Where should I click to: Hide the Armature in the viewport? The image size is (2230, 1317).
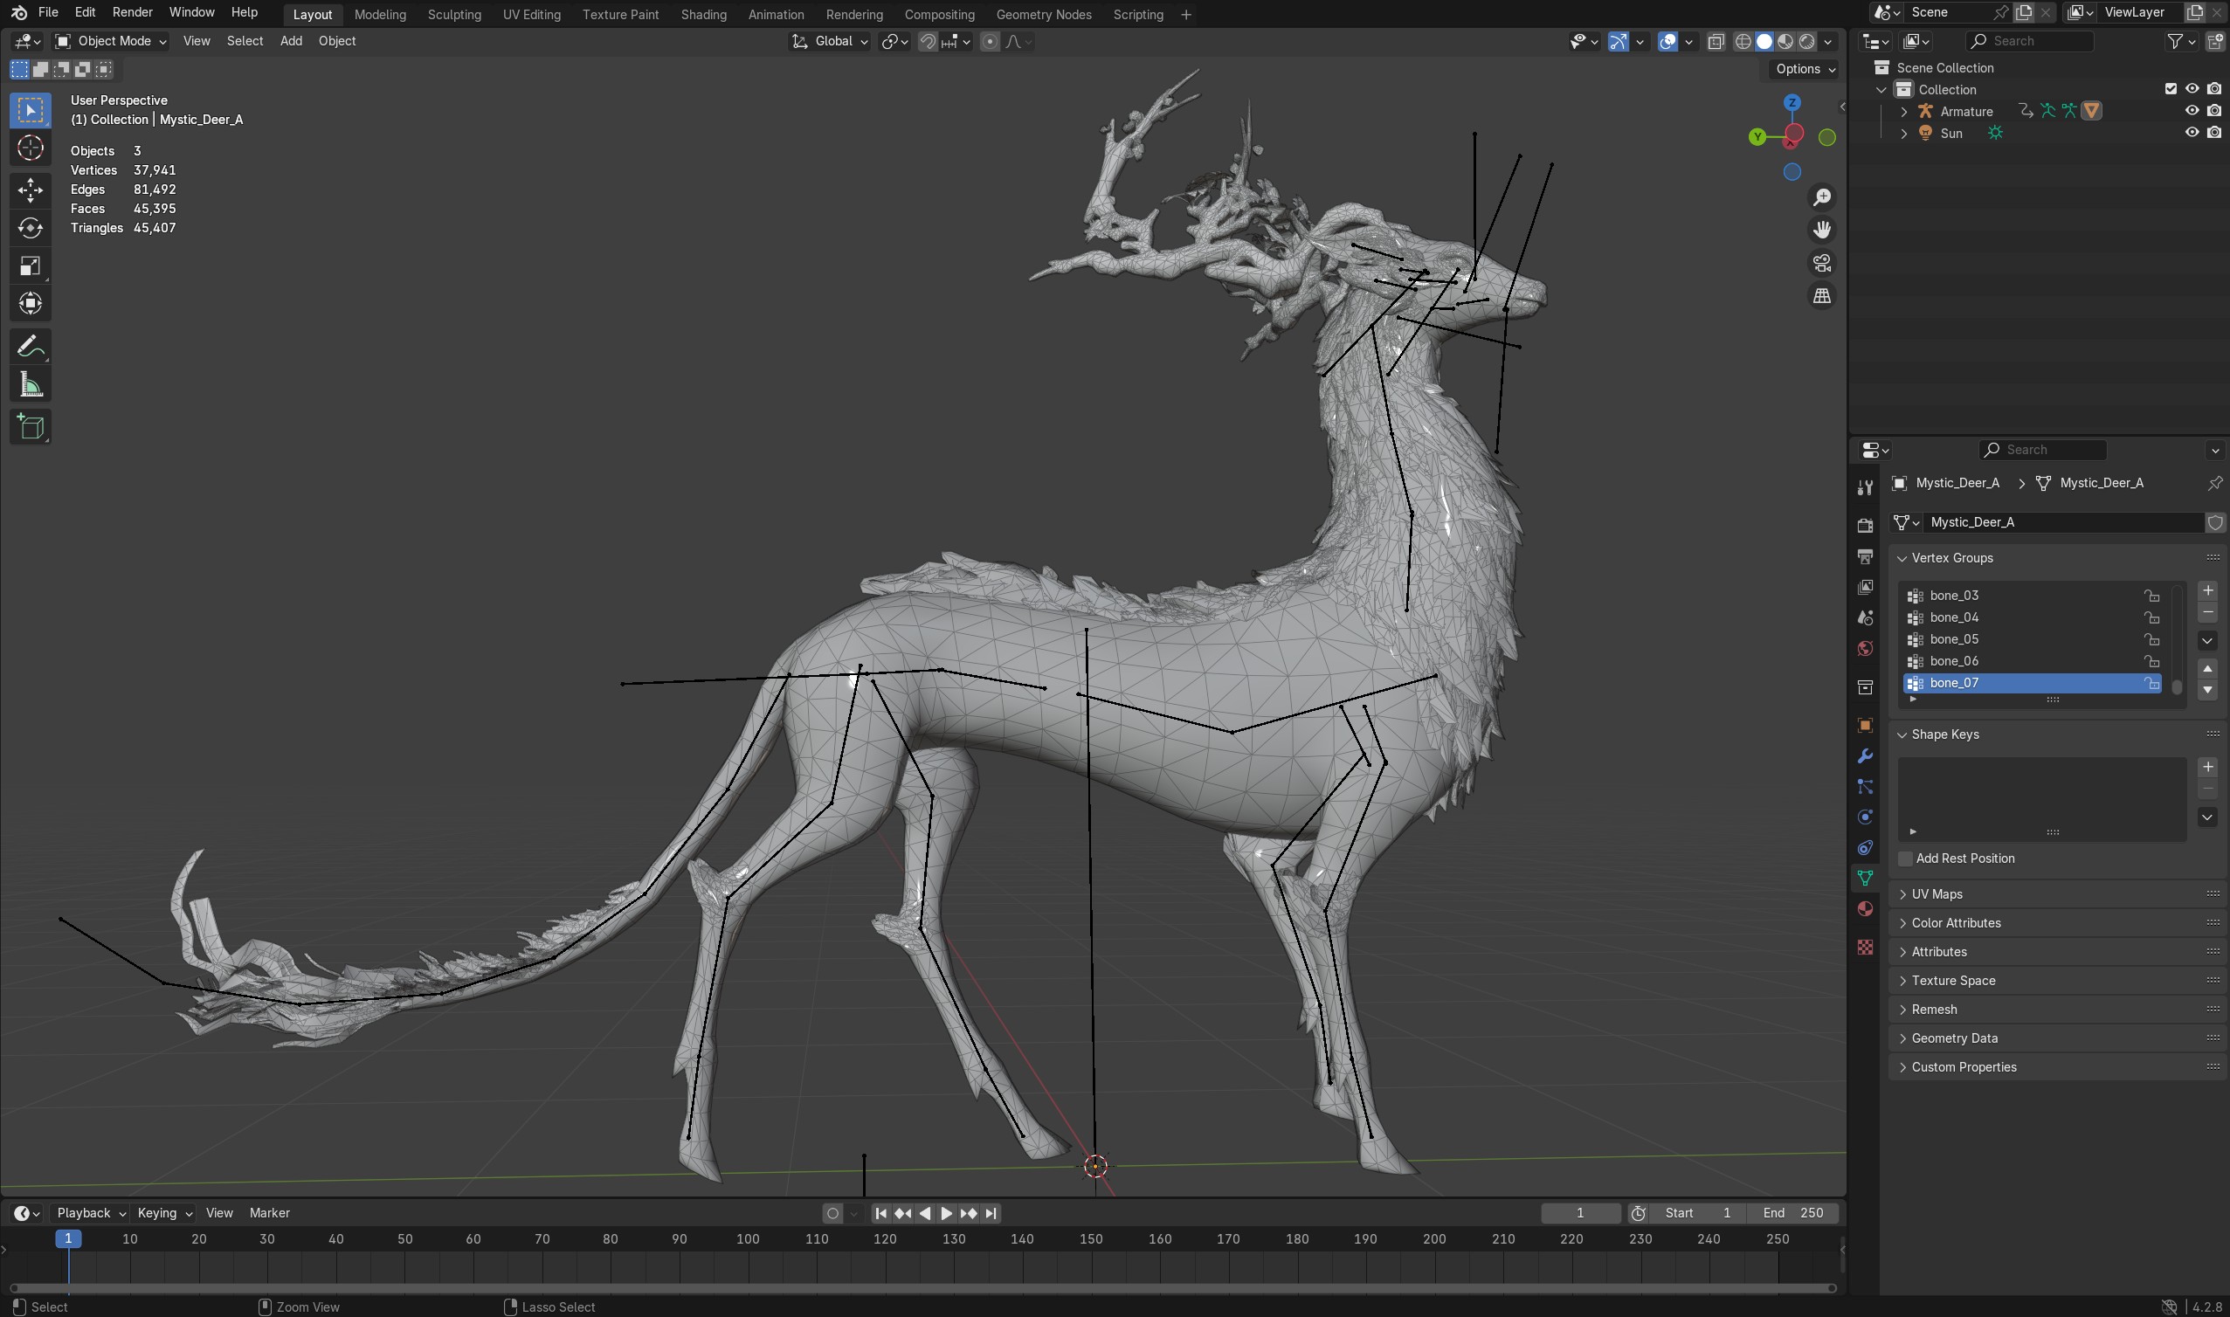[2191, 111]
